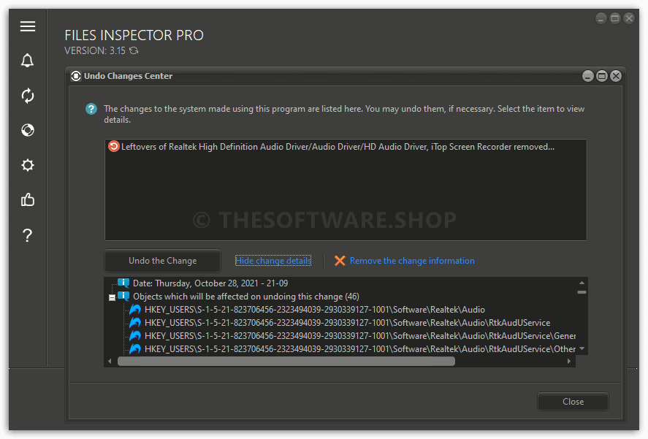This screenshot has height=439, width=648.
Task: Open help question mark in sidebar
Action: pos(28,235)
